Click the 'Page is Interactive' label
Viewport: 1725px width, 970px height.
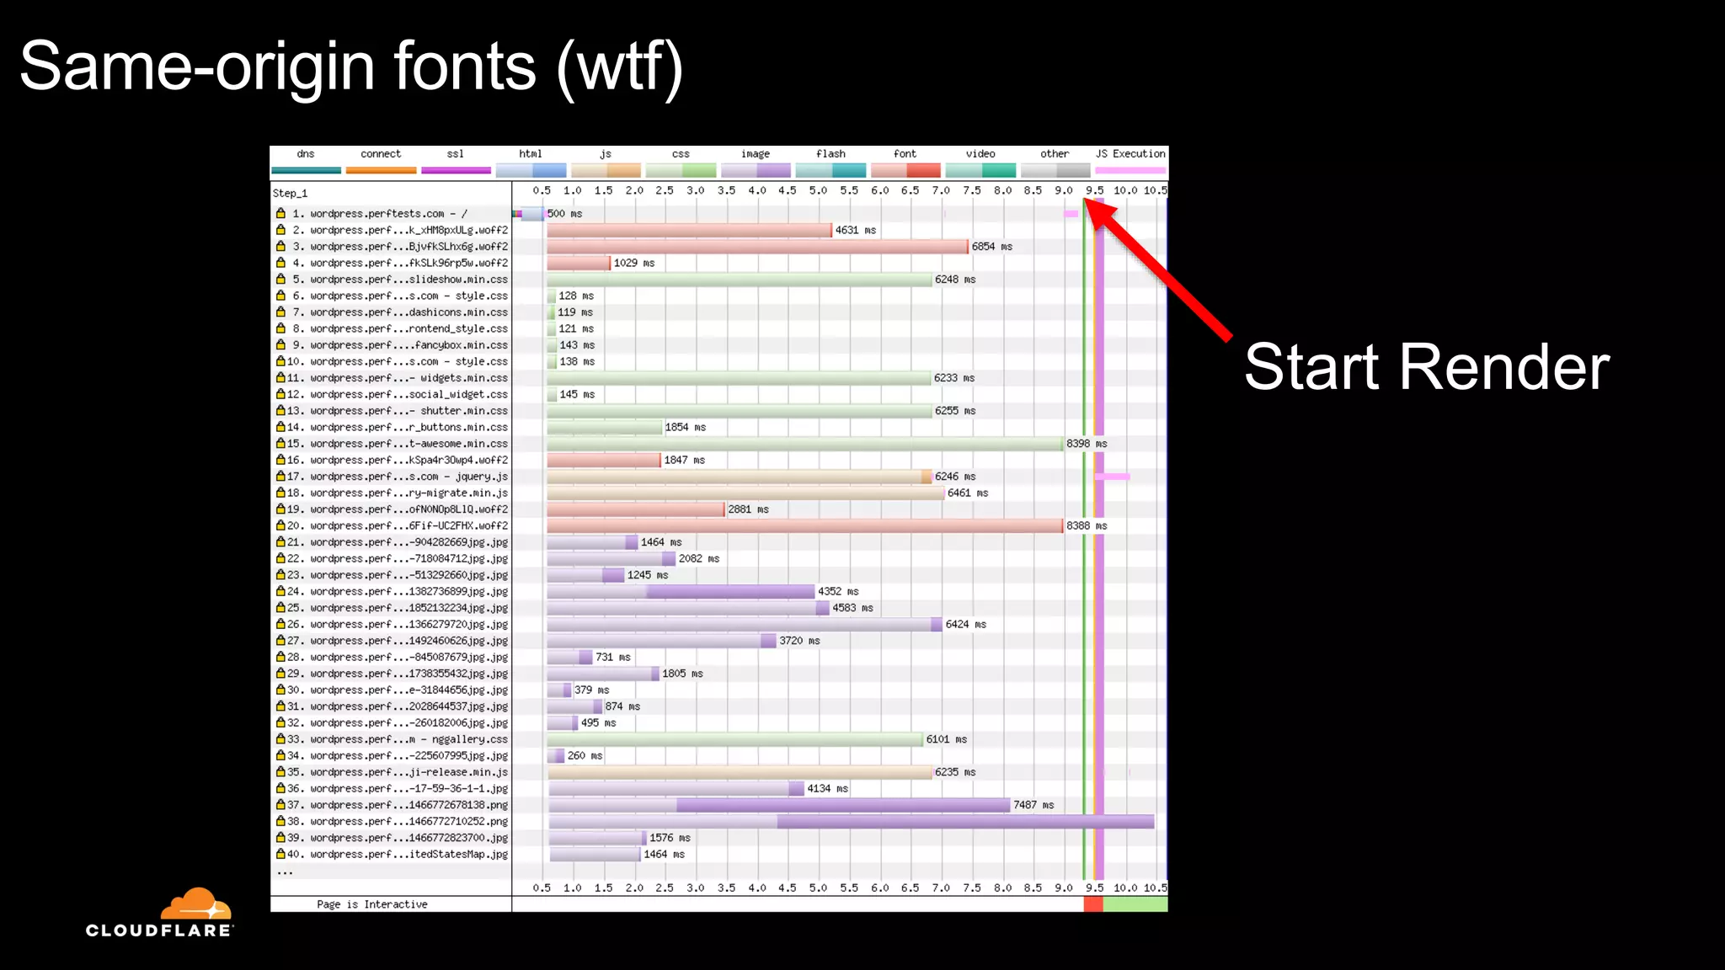tap(372, 904)
